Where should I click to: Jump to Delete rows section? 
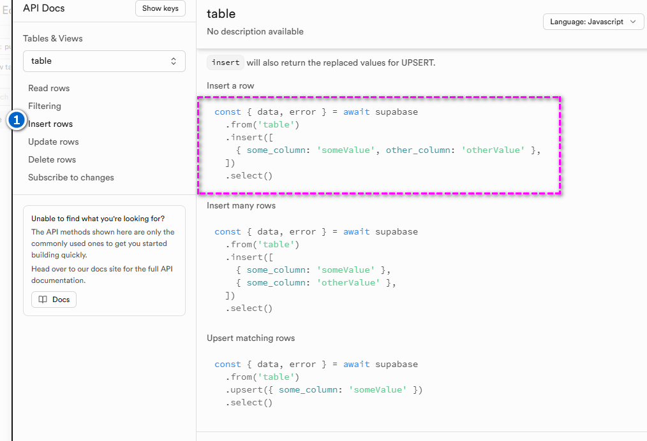click(52, 159)
